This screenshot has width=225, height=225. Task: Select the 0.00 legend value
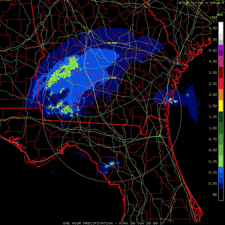(x=213, y=183)
